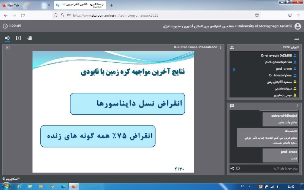Send chat message with the arrow icon

pos(232,168)
